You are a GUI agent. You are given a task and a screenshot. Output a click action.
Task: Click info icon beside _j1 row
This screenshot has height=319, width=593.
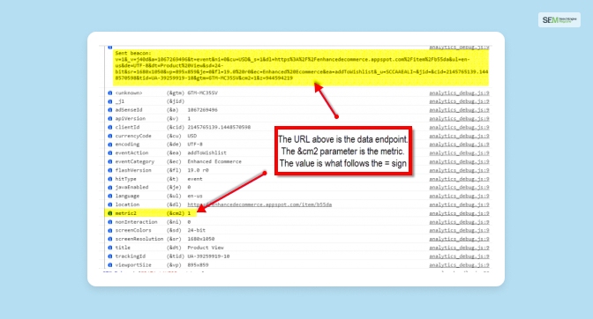(x=110, y=101)
